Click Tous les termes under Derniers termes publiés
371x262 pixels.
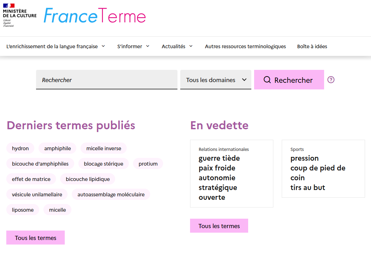tap(35, 238)
